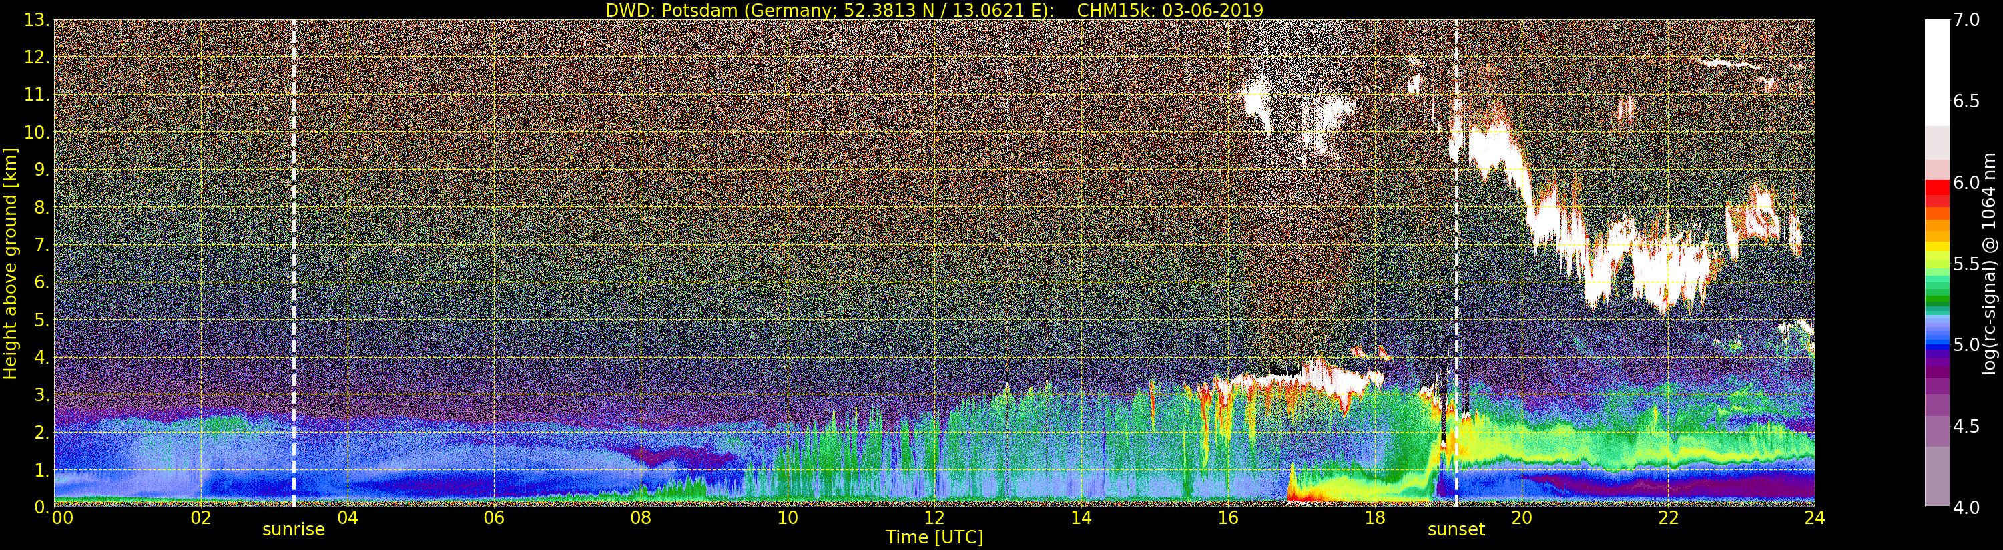
Task: Click the '12.' height tick label
Action: 37,57
